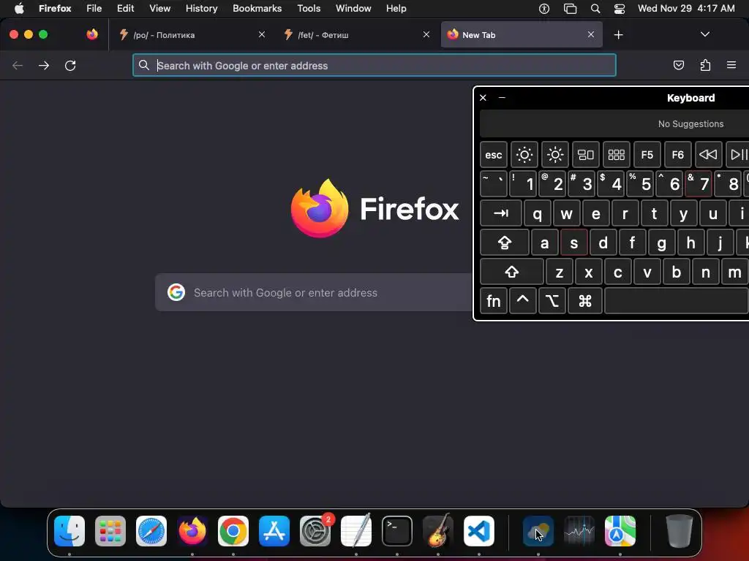
Task: Click the q key on virtual keyboard
Action: (x=538, y=213)
